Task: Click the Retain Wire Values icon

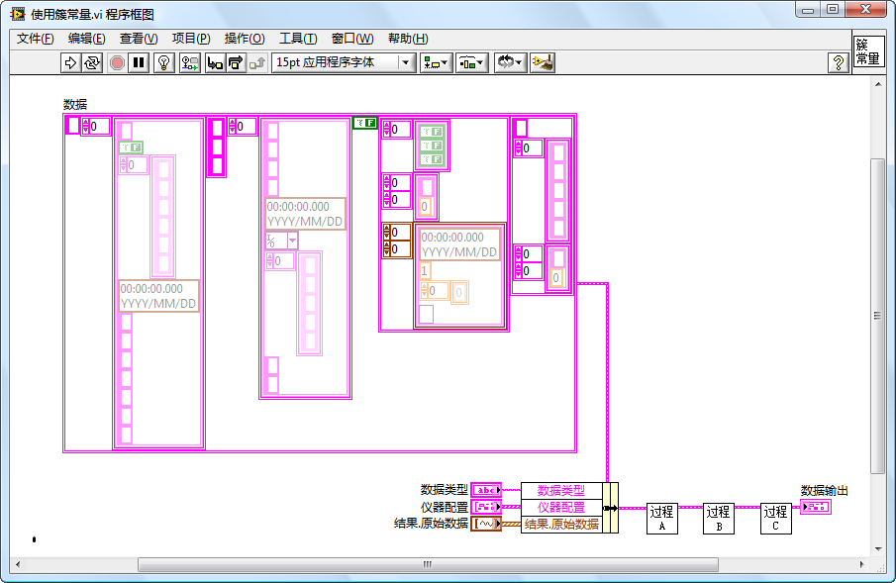Action: pos(190,62)
